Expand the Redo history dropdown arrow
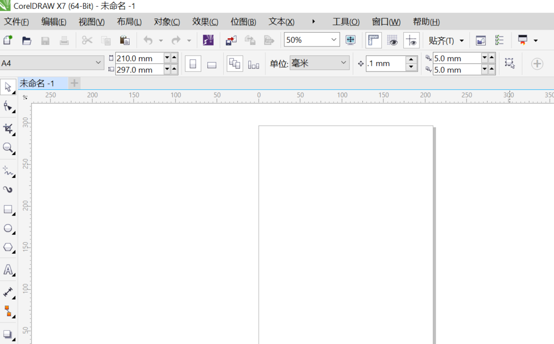The image size is (554, 344). (189, 40)
